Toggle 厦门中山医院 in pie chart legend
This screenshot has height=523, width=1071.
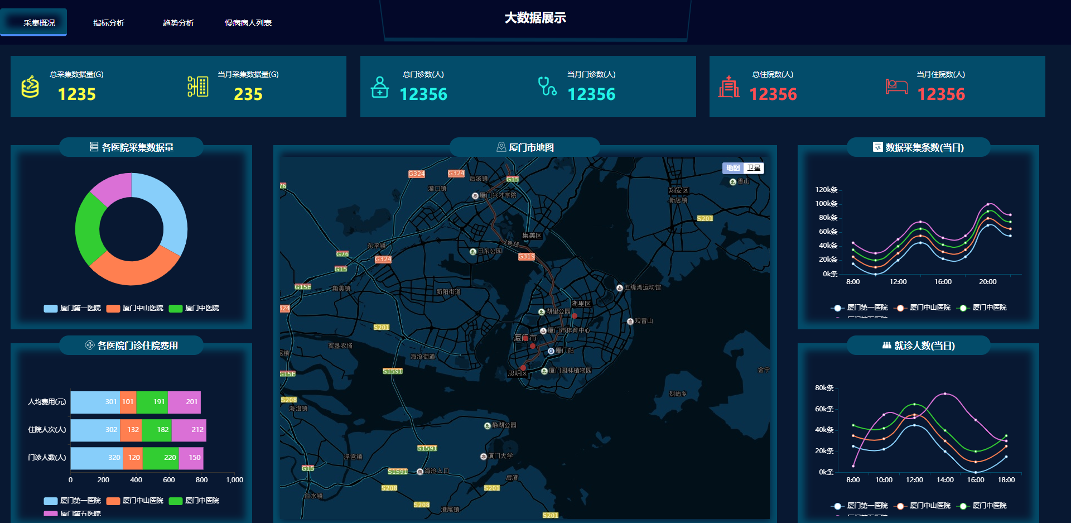click(135, 308)
